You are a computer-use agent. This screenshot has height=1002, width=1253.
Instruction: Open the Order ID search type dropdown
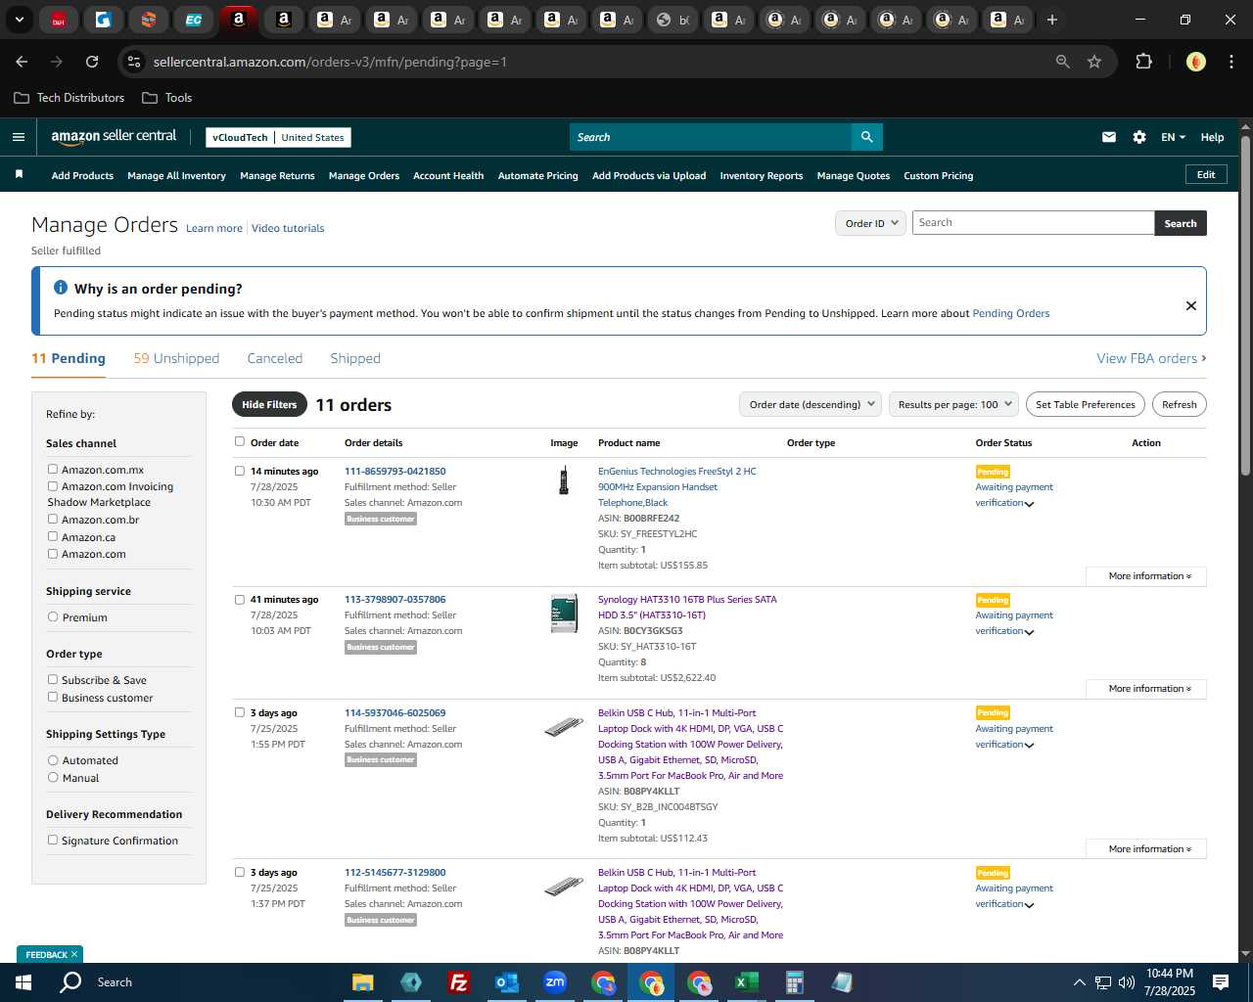click(870, 223)
